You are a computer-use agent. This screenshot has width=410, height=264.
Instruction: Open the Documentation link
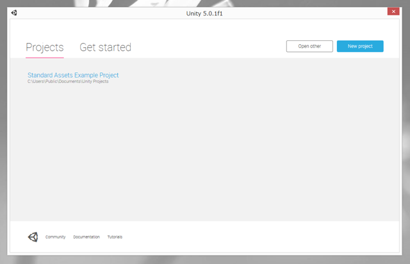pyautogui.click(x=86, y=237)
